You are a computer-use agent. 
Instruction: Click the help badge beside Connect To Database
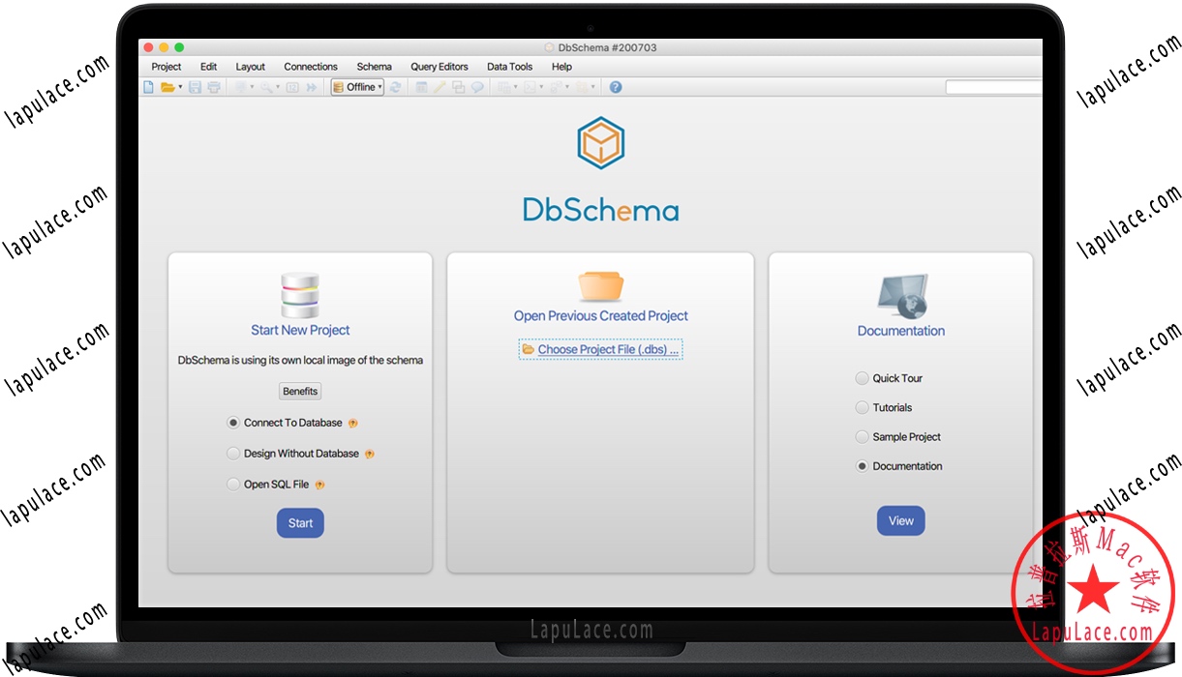[353, 424]
